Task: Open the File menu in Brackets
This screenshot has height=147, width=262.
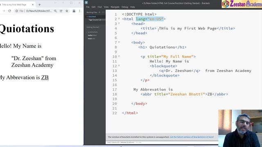Action: [x=88, y=7]
